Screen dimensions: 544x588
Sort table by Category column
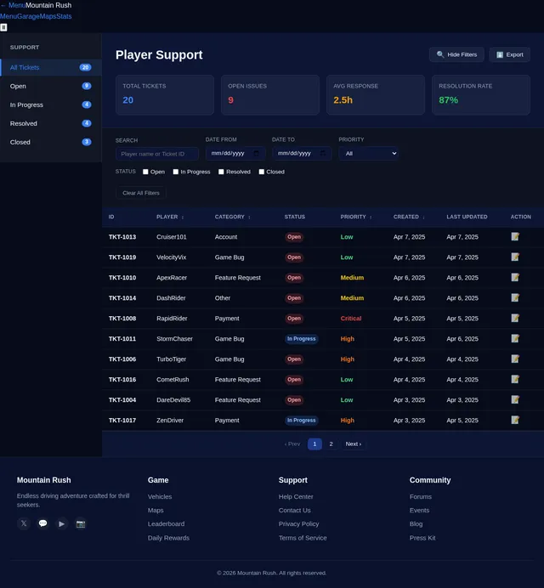click(x=233, y=217)
